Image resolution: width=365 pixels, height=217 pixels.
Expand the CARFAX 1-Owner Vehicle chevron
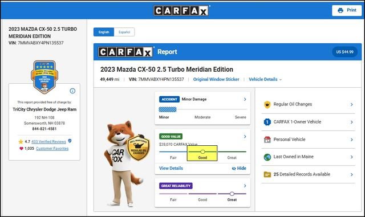352,122
